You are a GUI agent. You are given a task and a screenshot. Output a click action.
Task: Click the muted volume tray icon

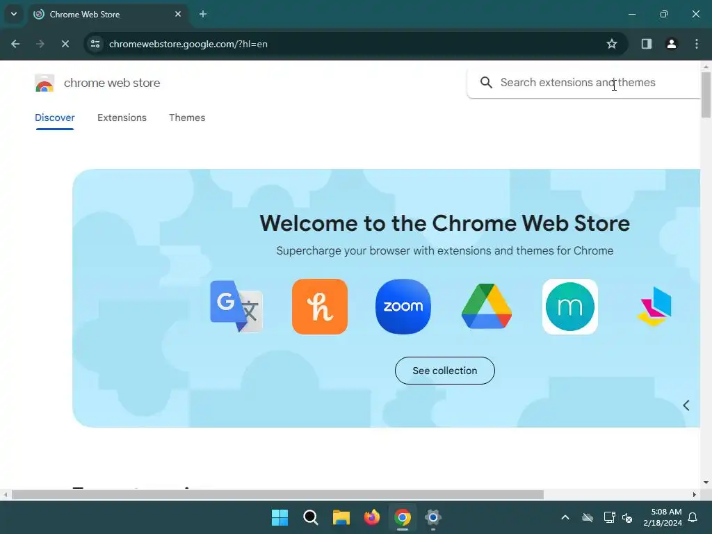click(627, 517)
